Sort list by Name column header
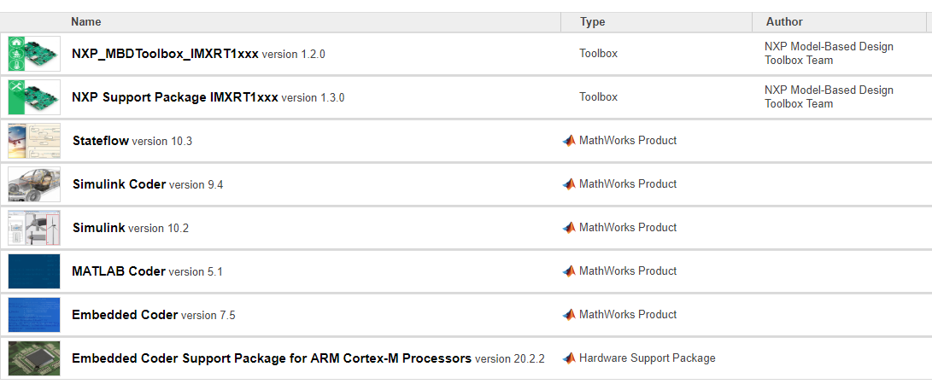932x384 pixels. (86, 22)
